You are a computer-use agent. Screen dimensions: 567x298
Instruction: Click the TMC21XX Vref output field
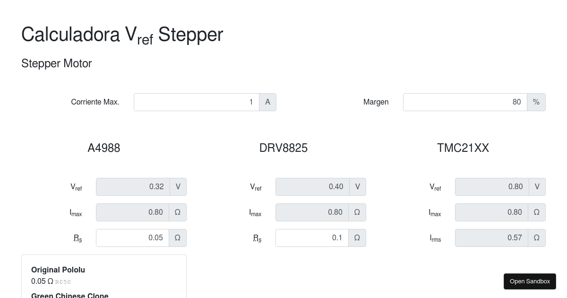[x=492, y=187]
